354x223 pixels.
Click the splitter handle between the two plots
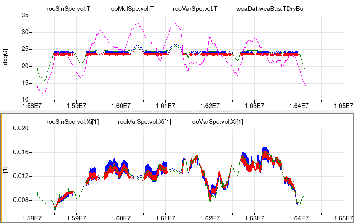click(x=177, y=112)
